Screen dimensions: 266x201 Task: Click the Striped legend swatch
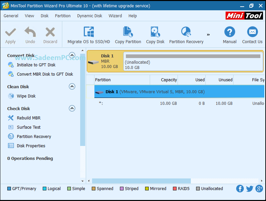tap(122, 189)
